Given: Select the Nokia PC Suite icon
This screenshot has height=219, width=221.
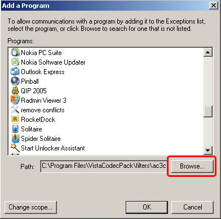Looking at the screenshot, I should click(15, 52).
